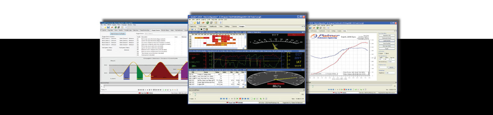Open Language menu in center ScanXL window
The image size is (493, 115).
point(214,19)
